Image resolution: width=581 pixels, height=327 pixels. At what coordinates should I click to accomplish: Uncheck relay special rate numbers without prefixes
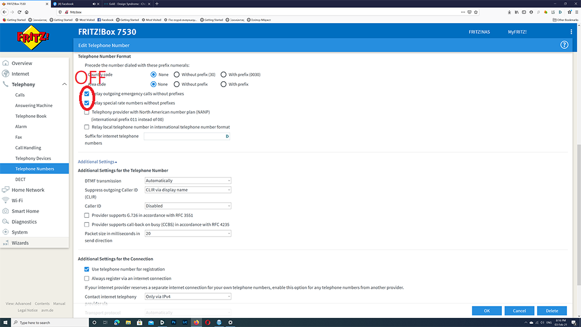click(x=87, y=103)
